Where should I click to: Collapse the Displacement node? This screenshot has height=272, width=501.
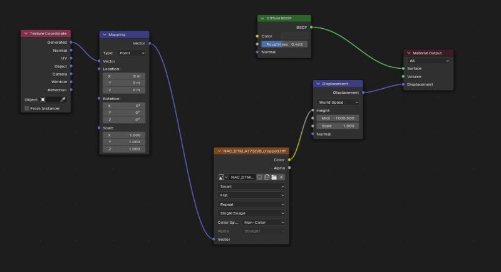[x=318, y=84]
